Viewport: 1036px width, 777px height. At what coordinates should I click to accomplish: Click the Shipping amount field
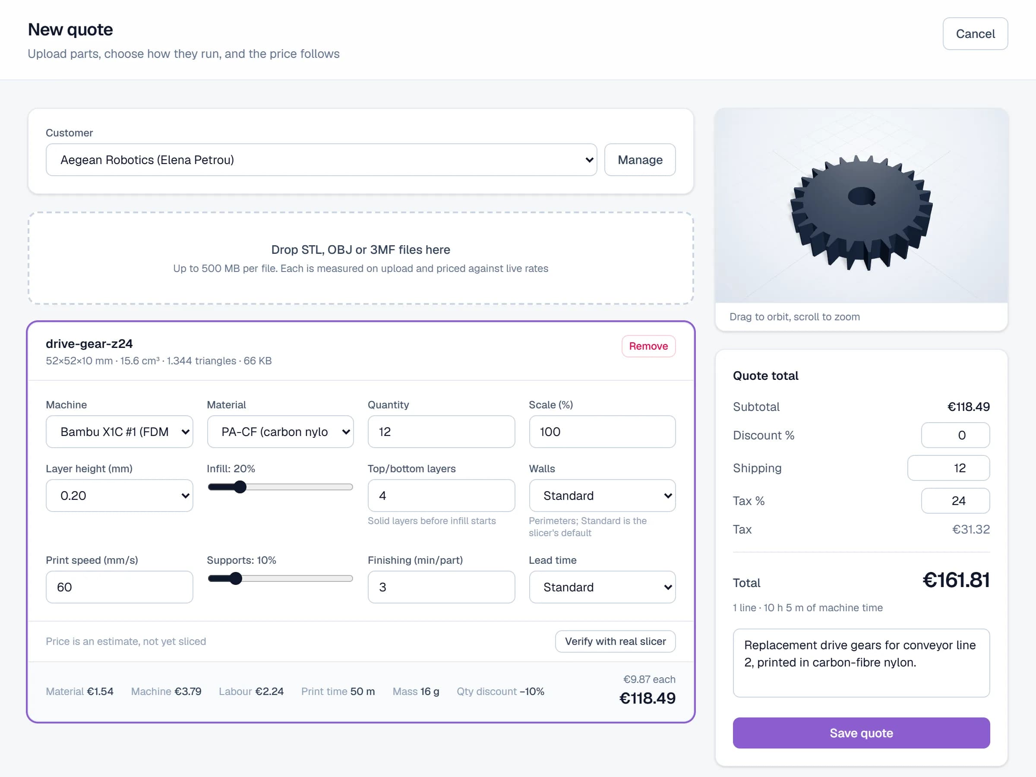(948, 468)
